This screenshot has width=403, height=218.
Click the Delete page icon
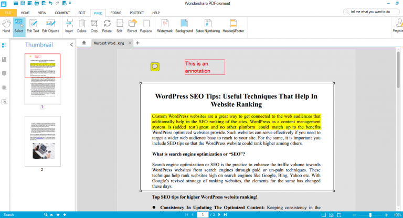pyautogui.click(x=82, y=26)
